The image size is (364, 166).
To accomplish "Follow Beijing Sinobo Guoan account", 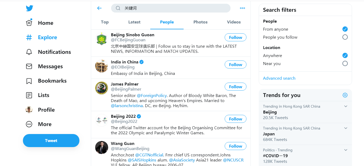I will pyautogui.click(x=236, y=37).
